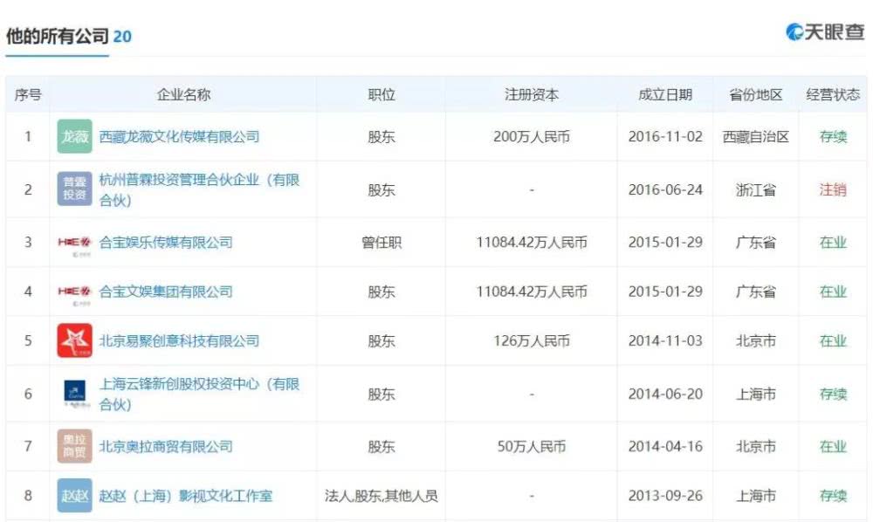Open 北京奥拉商贸有限公司 link
The height and width of the screenshot is (522, 873).
click(166, 446)
